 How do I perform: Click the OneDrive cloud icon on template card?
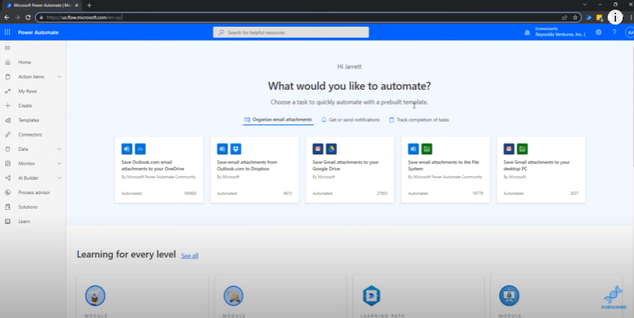coord(141,149)
